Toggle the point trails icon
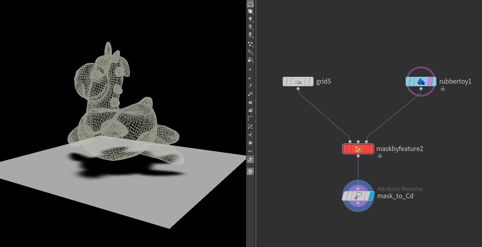The image size is (482, 247). pyautogui.click(x=250, y=86)
